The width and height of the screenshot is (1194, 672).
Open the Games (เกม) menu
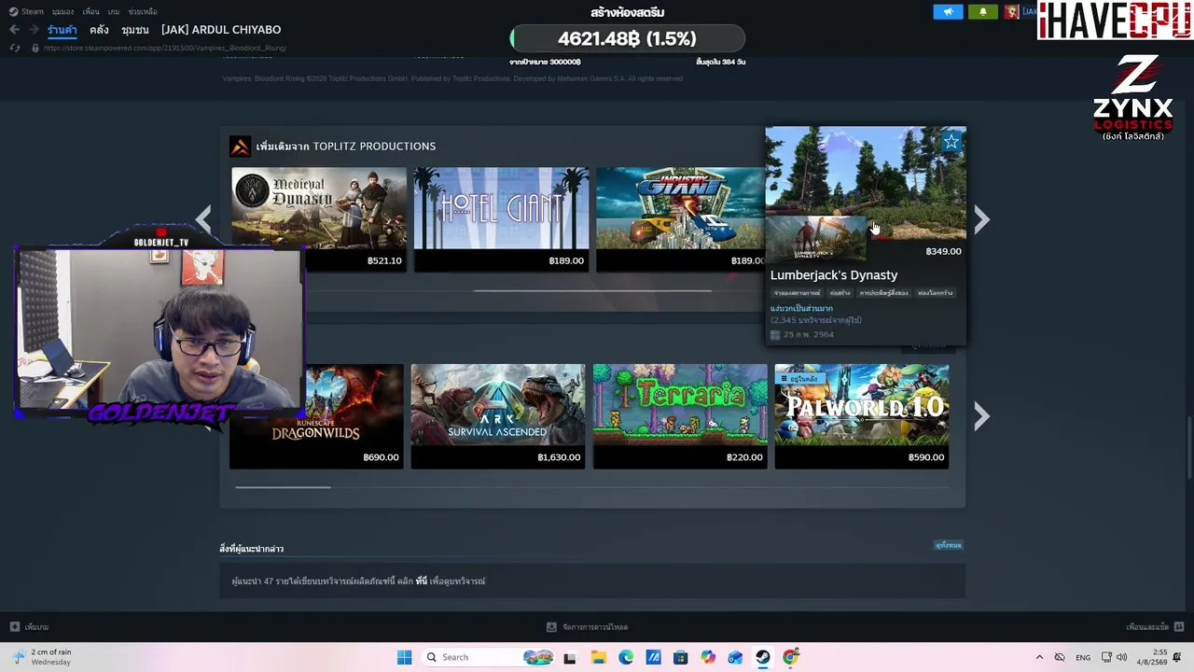point(114,11)
